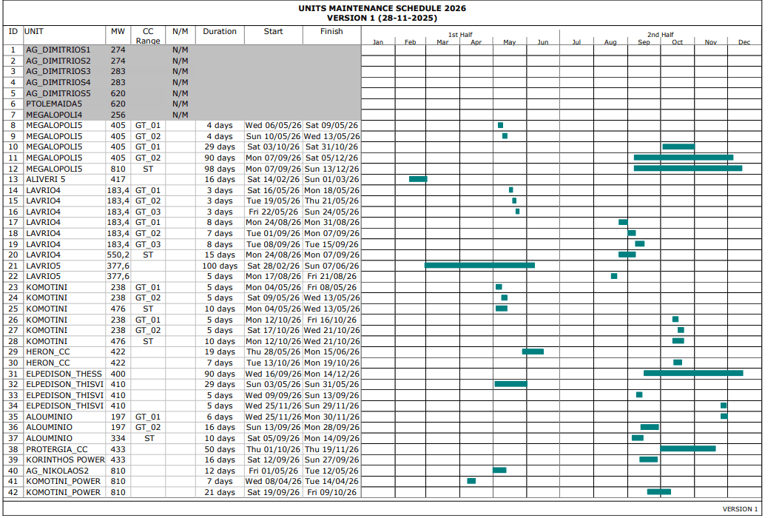Click the LAVRIO5 100-day Gantt bar
The height and width of the screenshot is (518, 782).
[x=479, y=266]
